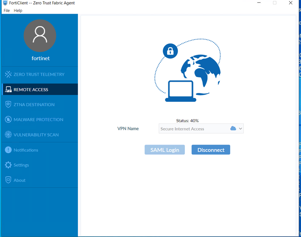This screenshot has height=237, width=301.
Task: Click the Disconnect button
Action: coord(211,150)
